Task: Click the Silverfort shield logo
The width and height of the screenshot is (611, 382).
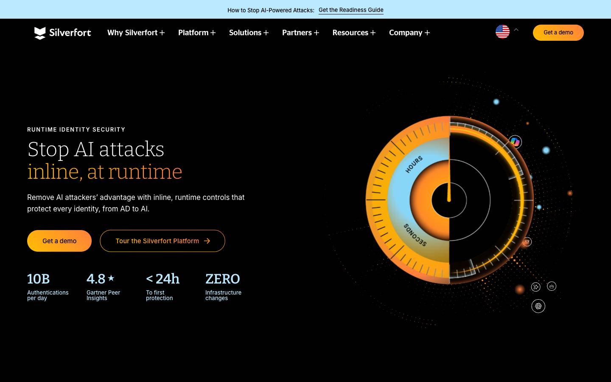Action: point(40,33)
